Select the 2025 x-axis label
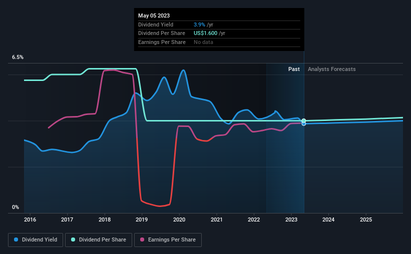 tap(366, 219)
